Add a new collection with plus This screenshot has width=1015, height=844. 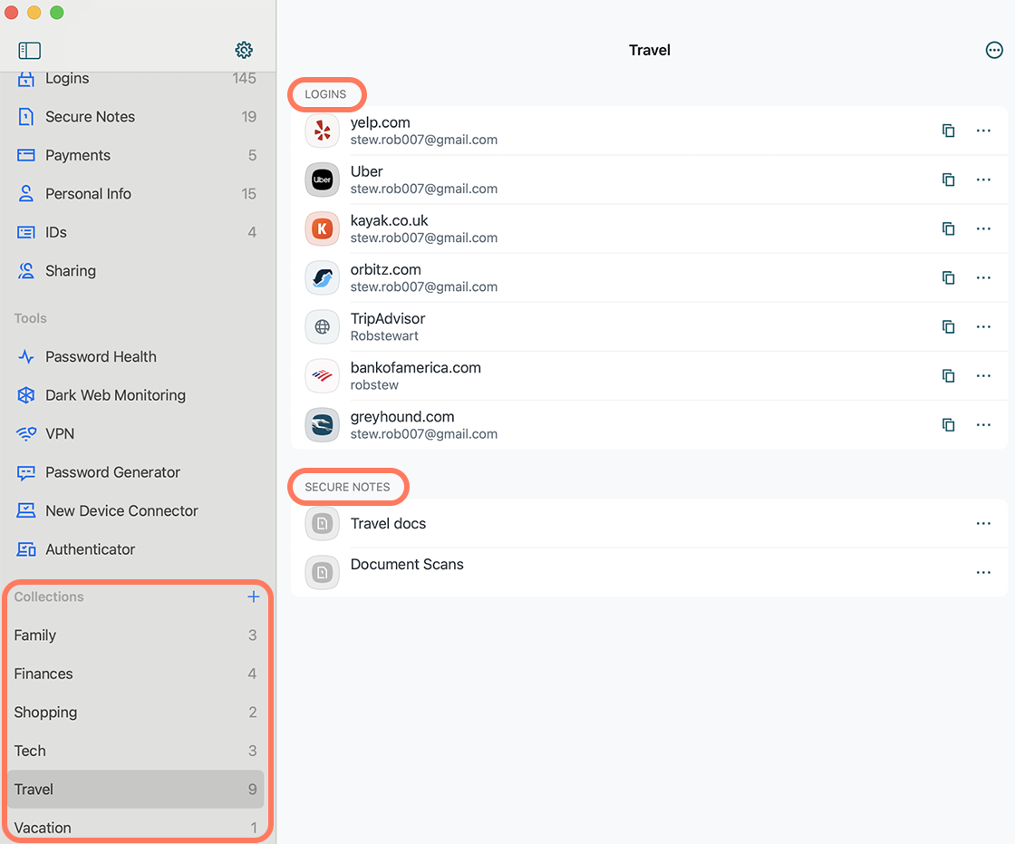[253, 597]
